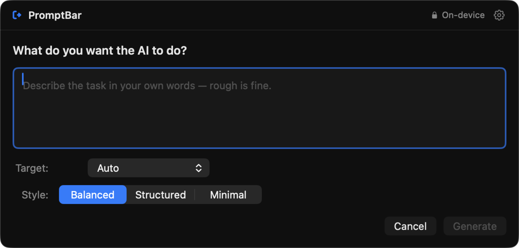Click the On-device lock icon
The height and width of the screenshot is (248, 519).
434,15
